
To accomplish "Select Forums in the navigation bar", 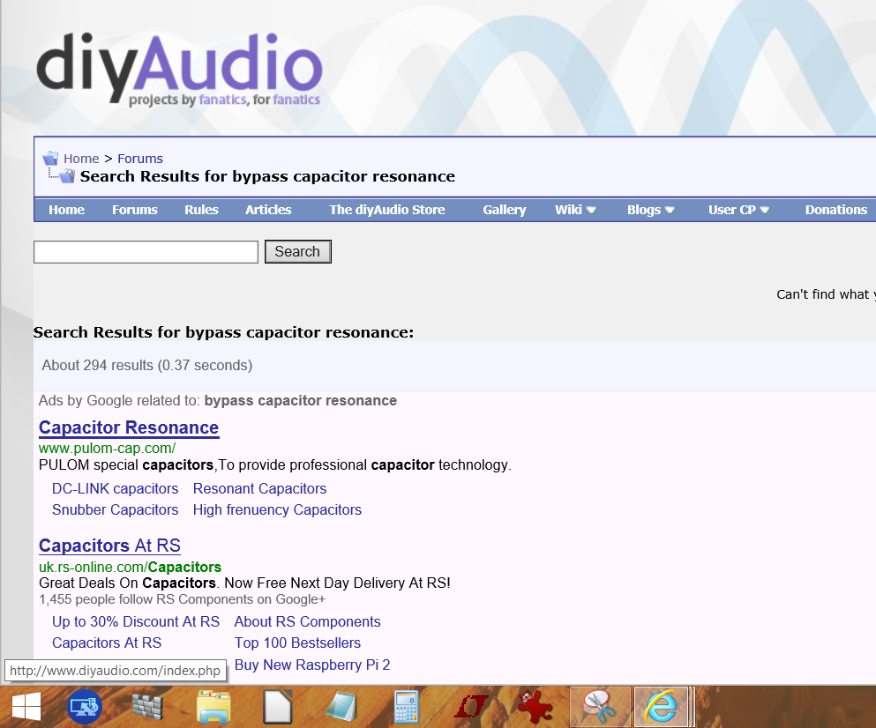I will [x=135, y=210].
